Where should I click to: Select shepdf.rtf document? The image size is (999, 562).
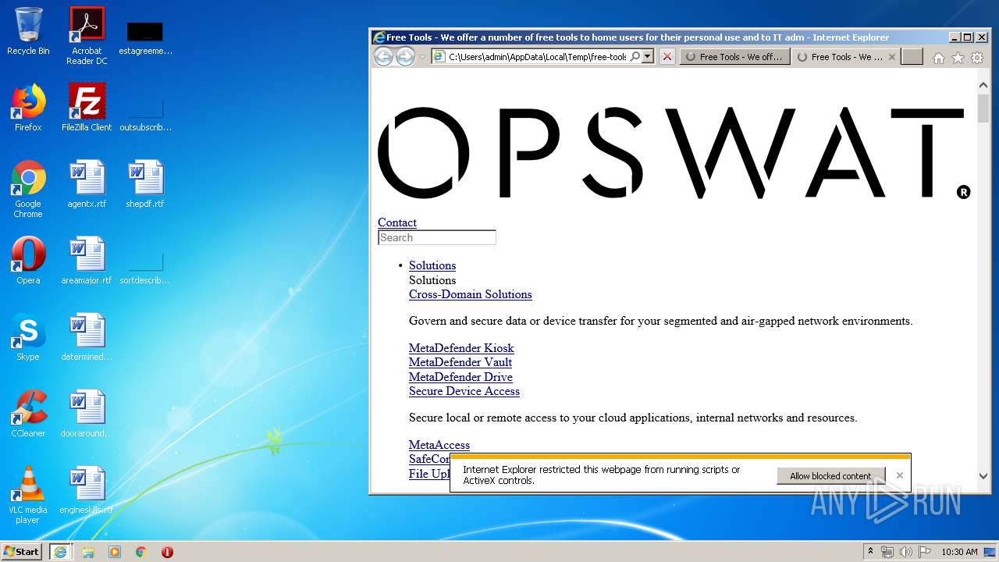coord(145,184)
